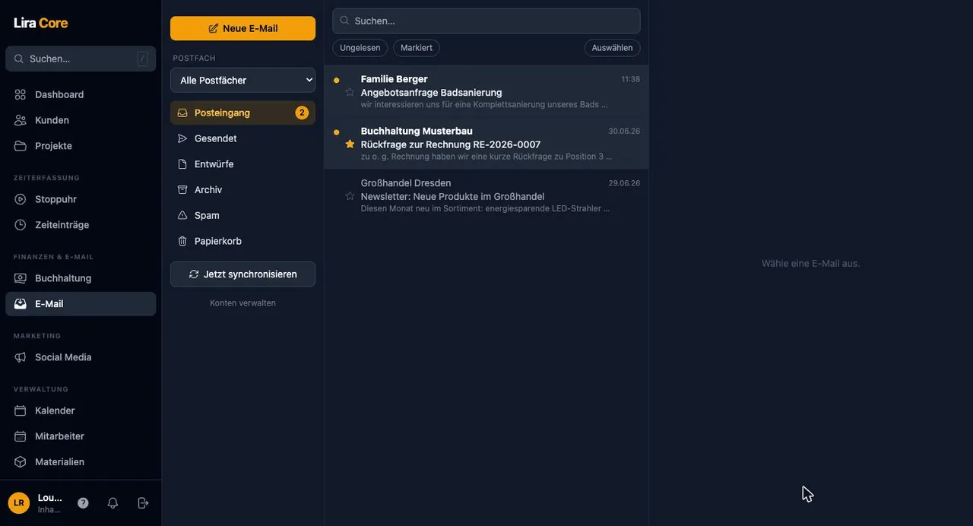Open Mitarbeiter in sidebar
This screenshot has height=526, width=973.
(81, 436)
